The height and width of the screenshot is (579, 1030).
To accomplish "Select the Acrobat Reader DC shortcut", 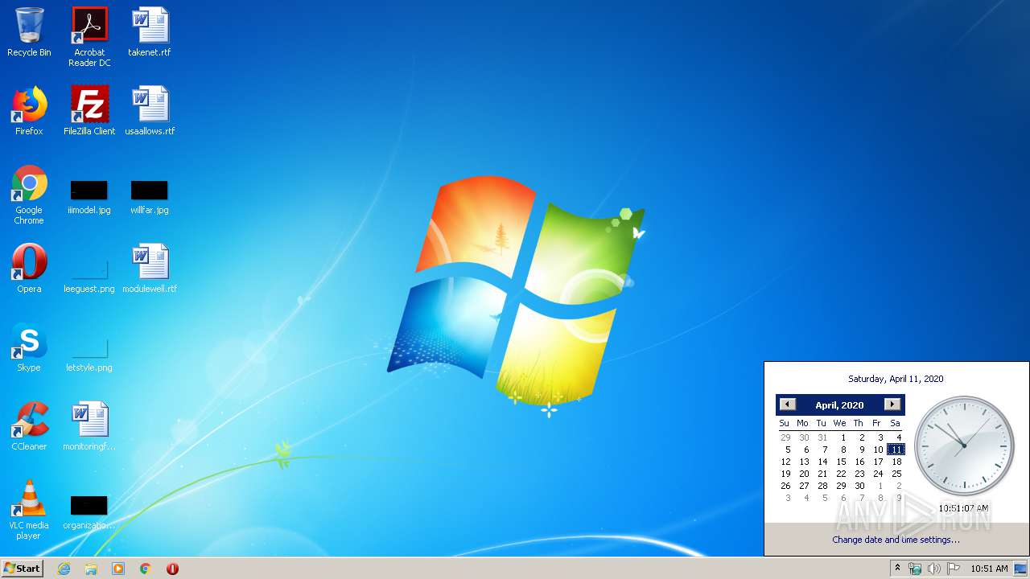I will click(x=89, y=37).
